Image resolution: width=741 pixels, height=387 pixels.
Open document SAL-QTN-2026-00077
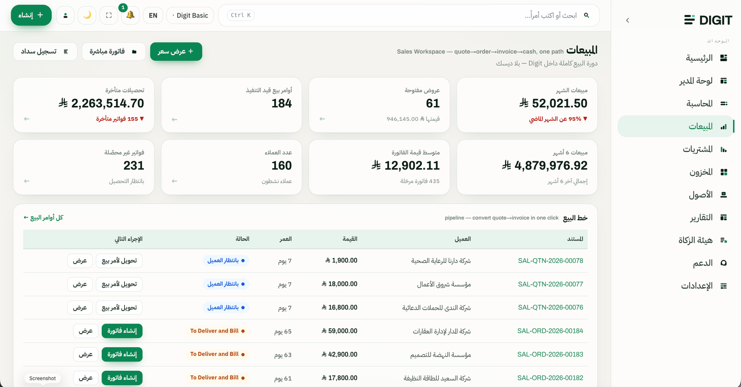(550, 284)
